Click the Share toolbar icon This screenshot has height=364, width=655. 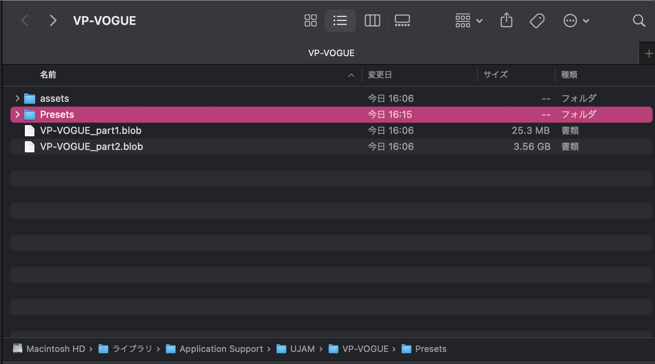point(506,20)
